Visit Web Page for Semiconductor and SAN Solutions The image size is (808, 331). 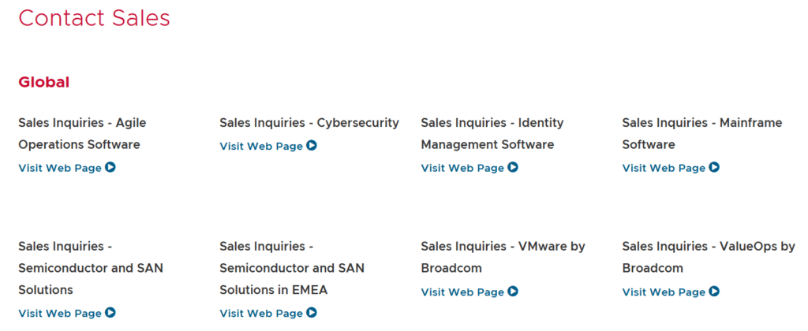60,314
